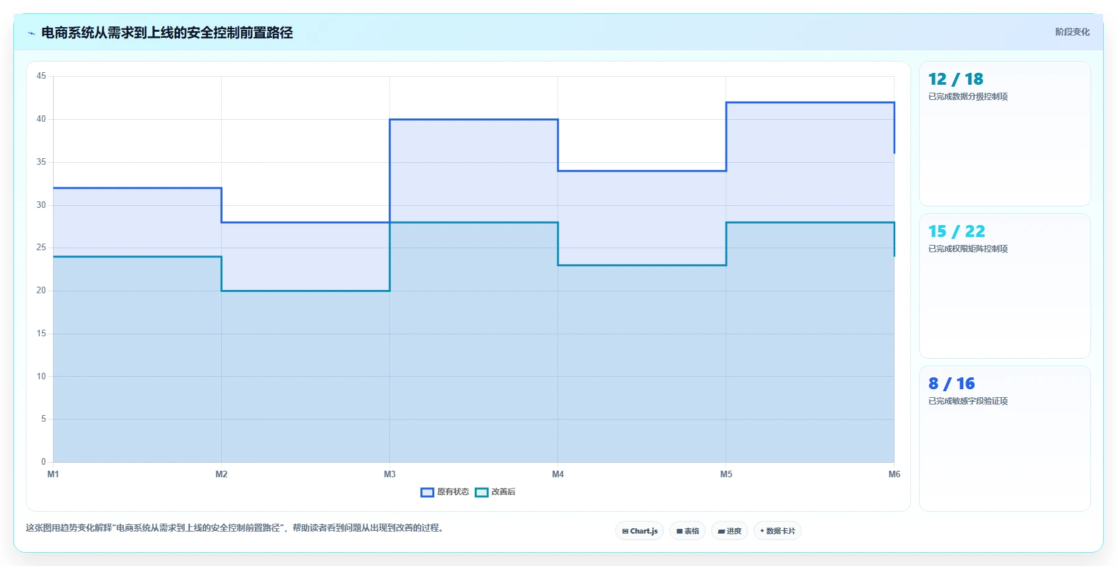Click the description text below the chart
Screen dimensions: 1117x566
click(234, 528)
